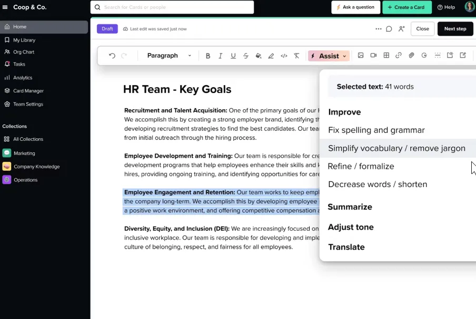Image resolution: width=476 pixels, height=319 pixels.
Task: Click the Create a Card button
Action: (x=407, y=7)
